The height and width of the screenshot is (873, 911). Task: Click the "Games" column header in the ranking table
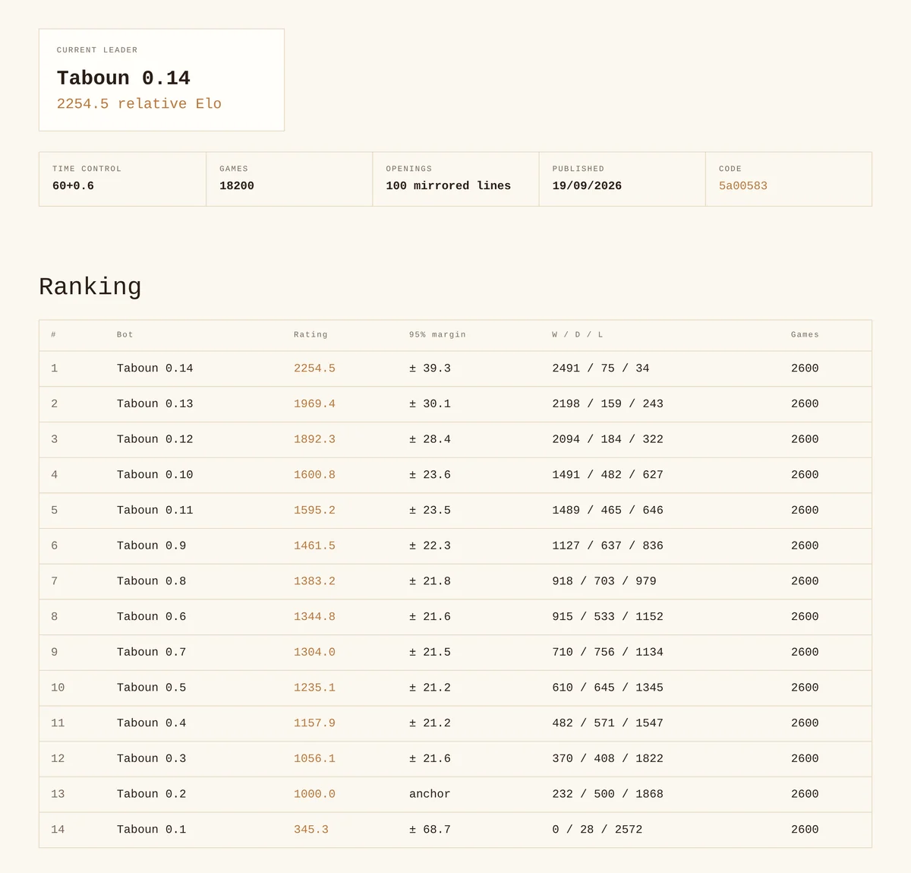[x=805, y=335]
